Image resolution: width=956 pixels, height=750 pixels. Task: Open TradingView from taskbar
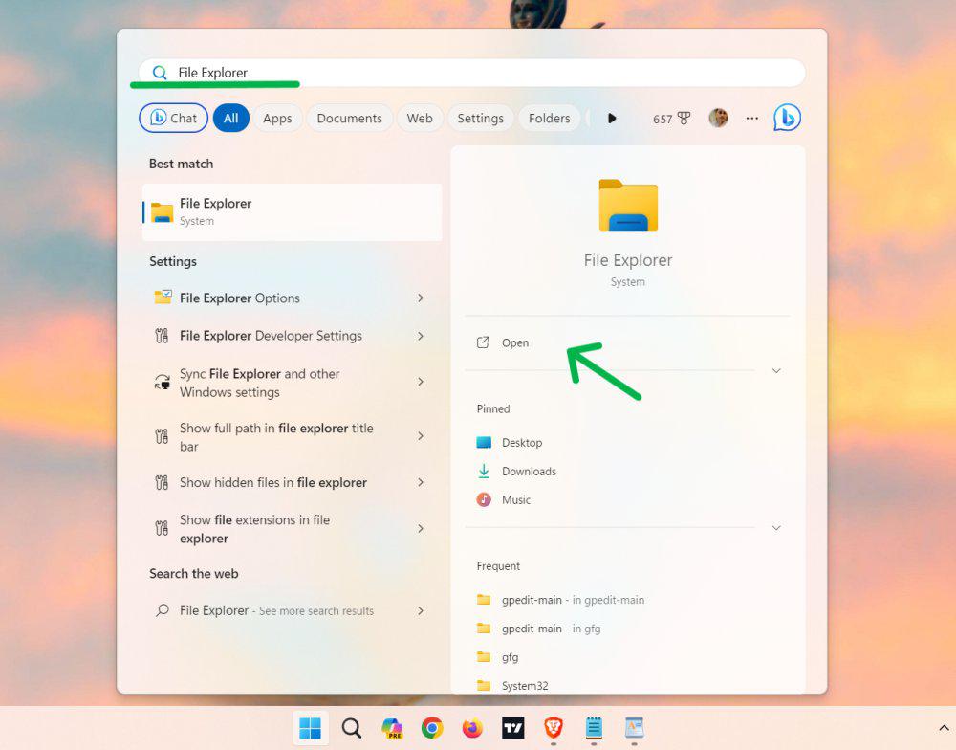pyautogui.click(x=512, y=727)
